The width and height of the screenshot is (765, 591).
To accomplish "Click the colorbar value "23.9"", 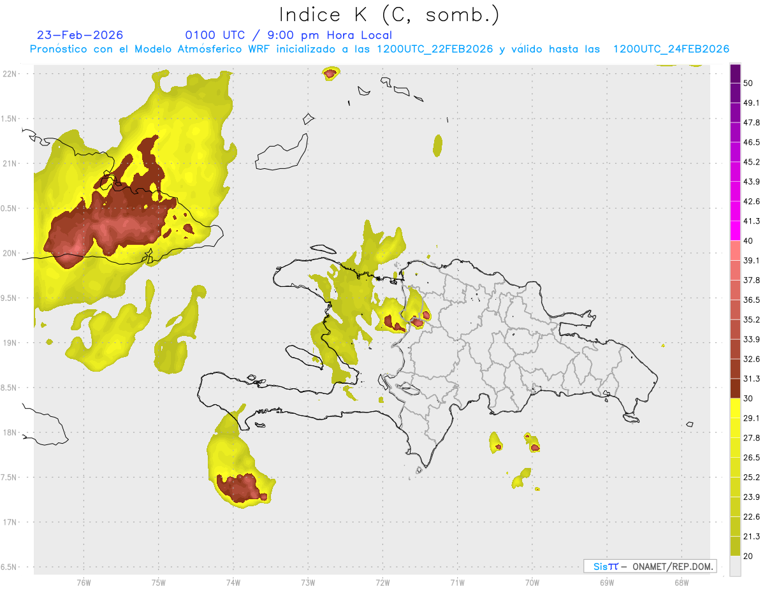I will pos(751,497).
